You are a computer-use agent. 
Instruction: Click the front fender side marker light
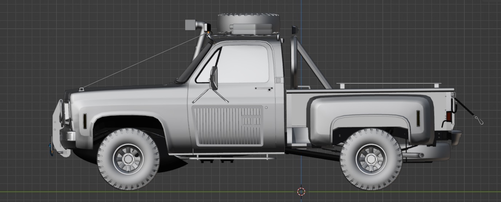pyautogui.click(x=84, y=121)
